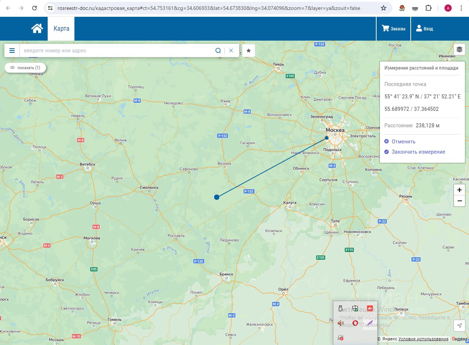Image resolution: width=469 pixels, height=345 pixels.
Task: Click the volume speaker tray icon
Action: click(x=340, y=323)
